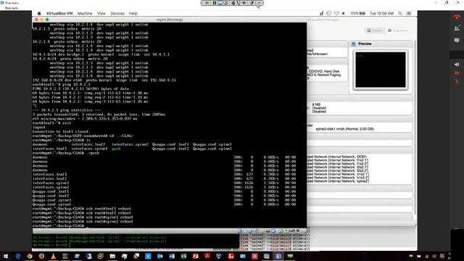The height and width of the screenshot is (261, 464).
Task: Open Excel from the Windows taskbar
Action: pyautogui.click(x=183, y=256)
